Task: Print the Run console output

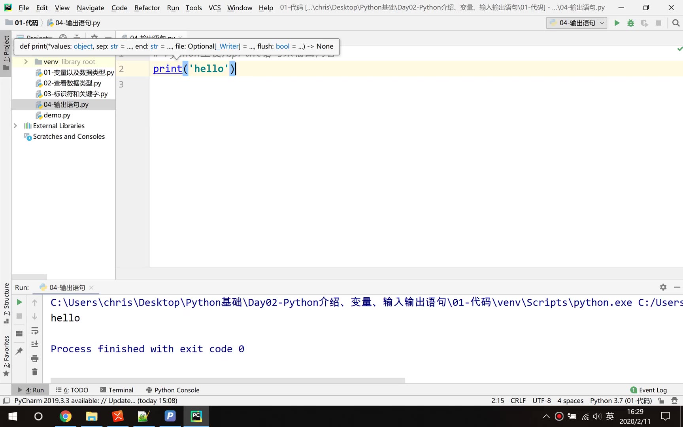Action: point(35,358)
